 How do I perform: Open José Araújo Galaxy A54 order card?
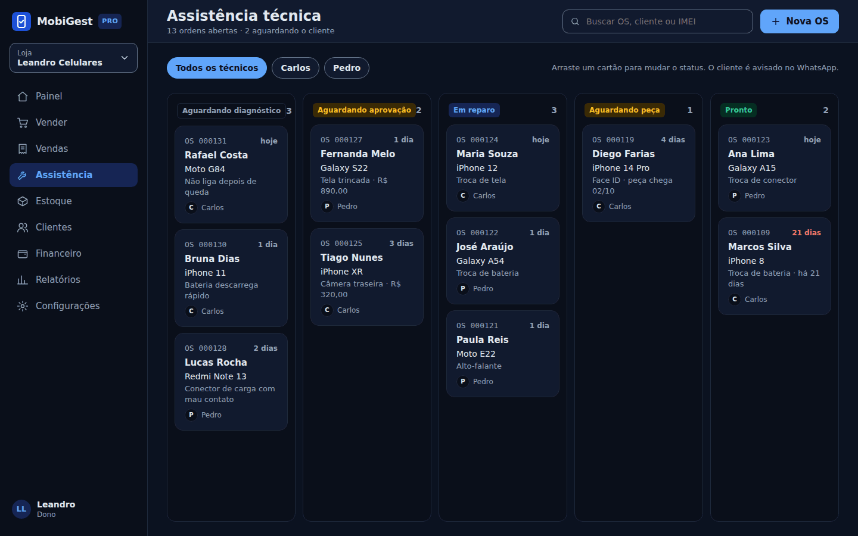502,261
